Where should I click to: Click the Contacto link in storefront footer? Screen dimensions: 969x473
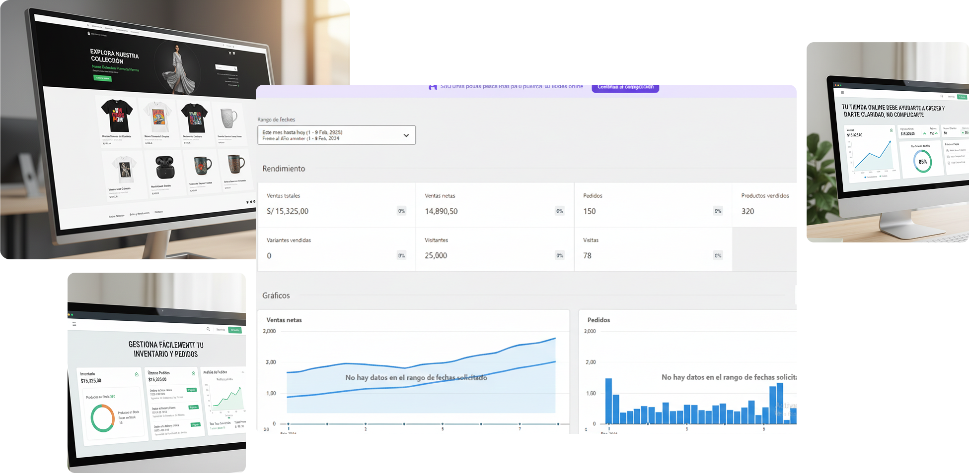coord(158,212)
